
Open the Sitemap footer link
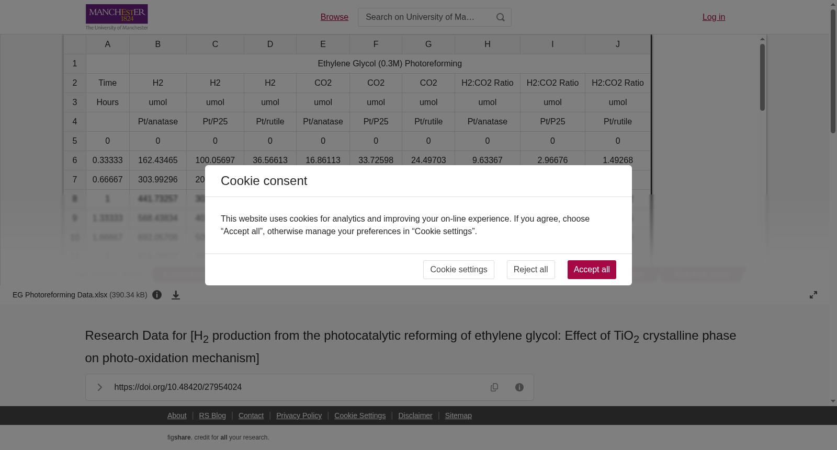point(458,416)
